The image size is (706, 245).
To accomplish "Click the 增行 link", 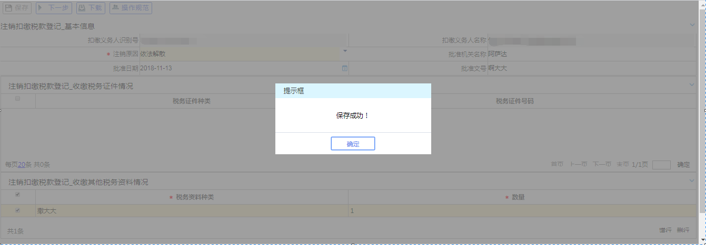I will coord(665,230).
